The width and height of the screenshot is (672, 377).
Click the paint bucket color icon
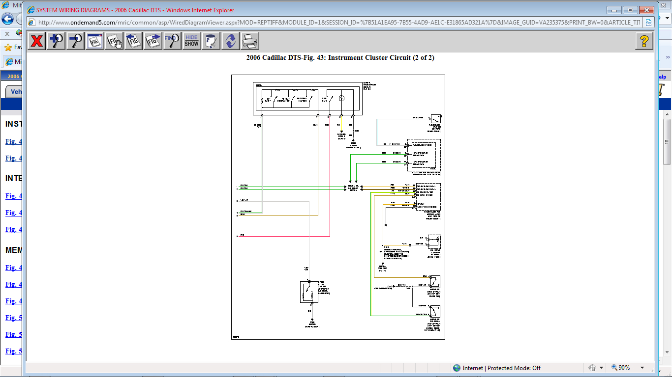[211, 41]
